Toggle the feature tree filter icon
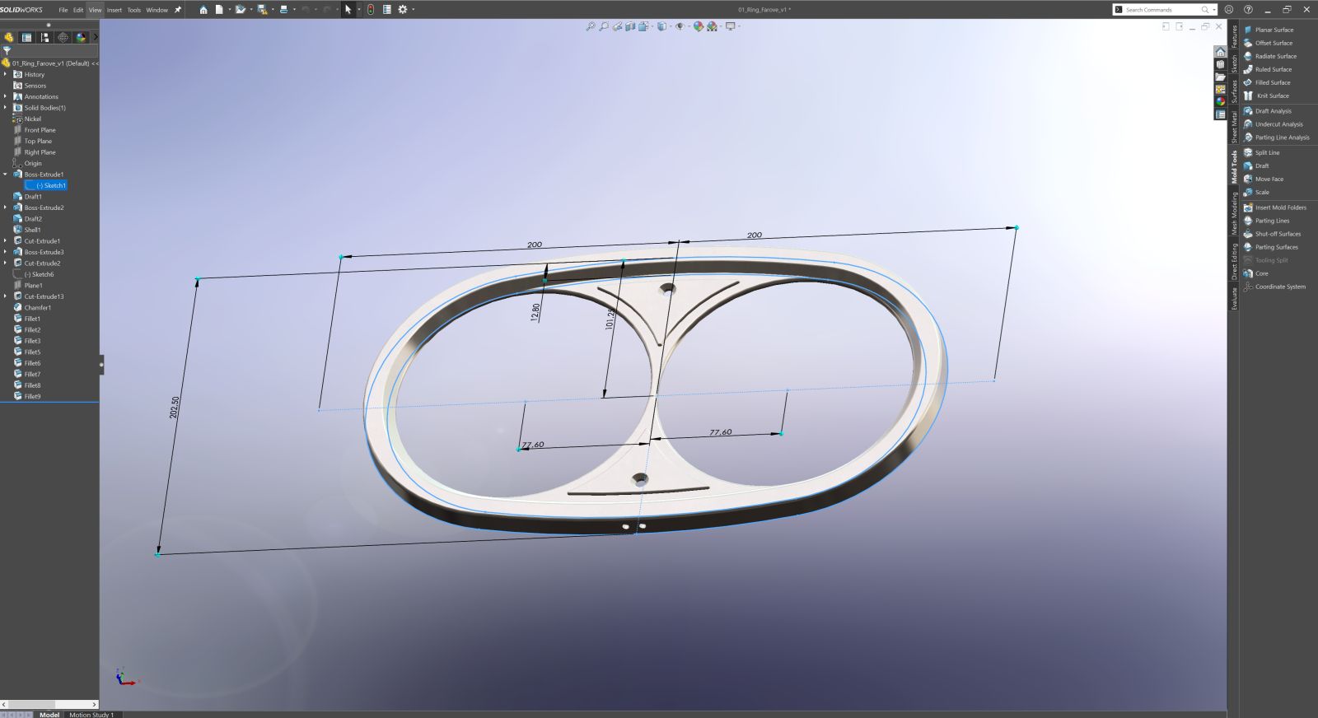Viewport: 1318px width, 718px height. point(7,50)
